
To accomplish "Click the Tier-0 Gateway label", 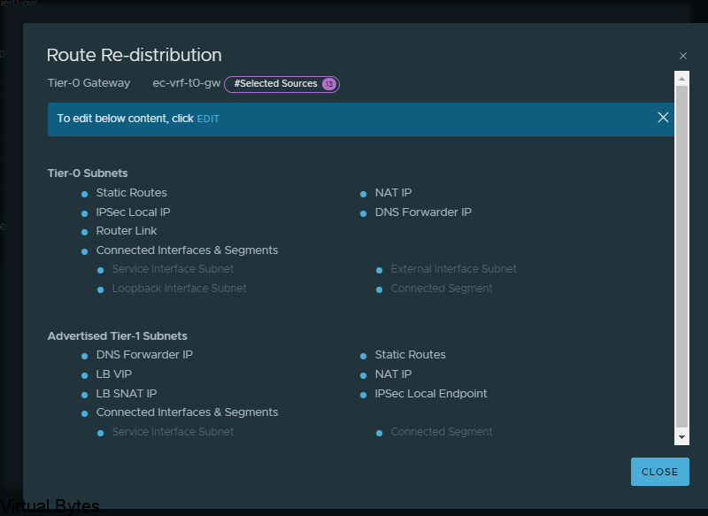I will [x=89, y=83].
